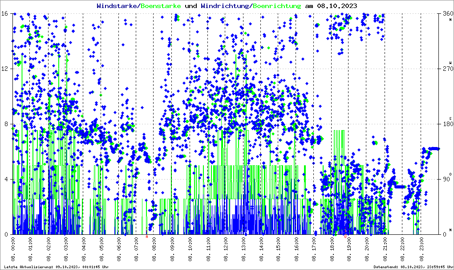
Task: Click the red A marker on the time axis
Action: coord(147,237)
